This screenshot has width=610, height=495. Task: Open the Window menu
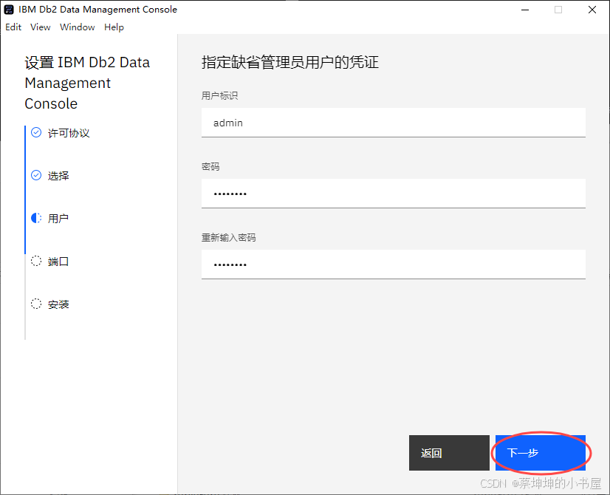pyautogui.click(x=78, y=27)
